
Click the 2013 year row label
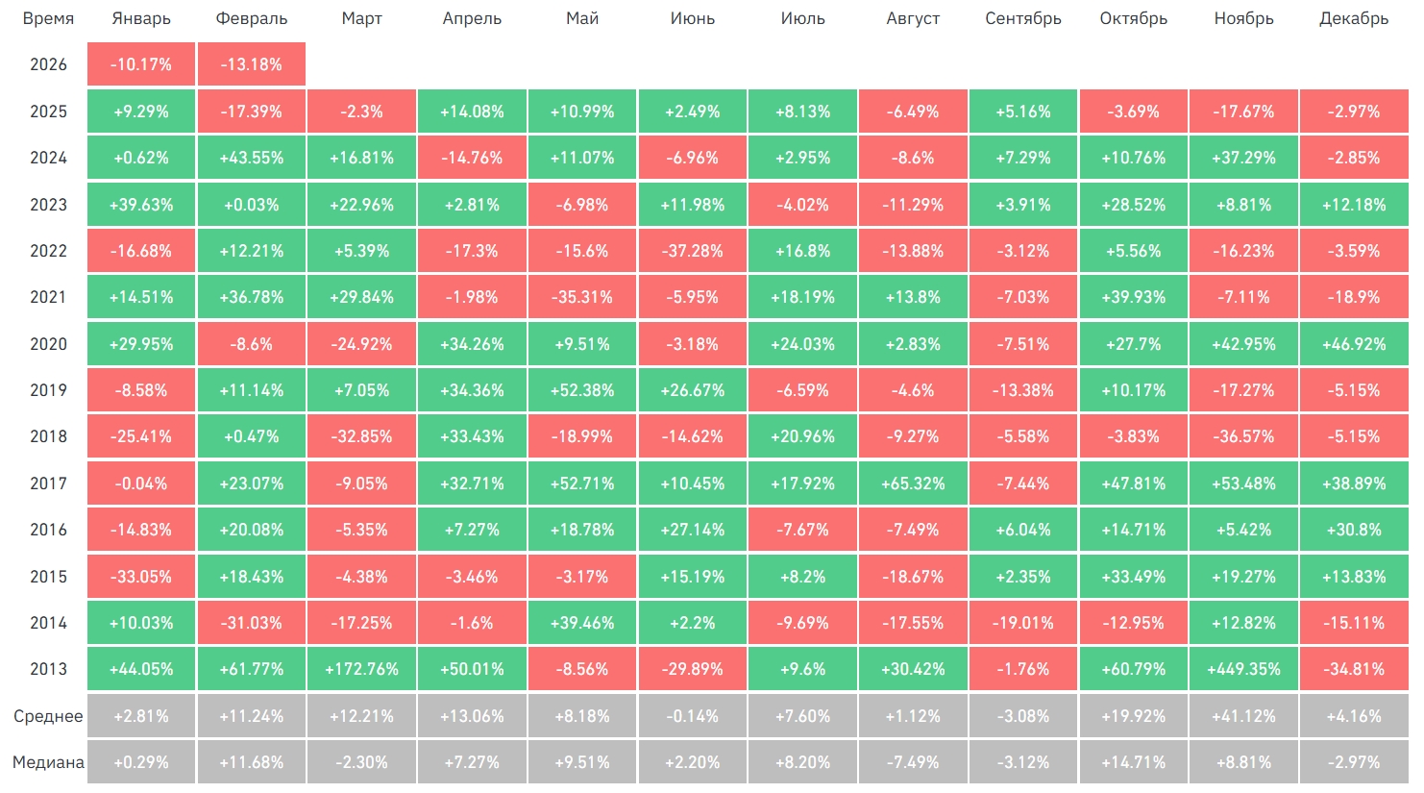point(48,669)
